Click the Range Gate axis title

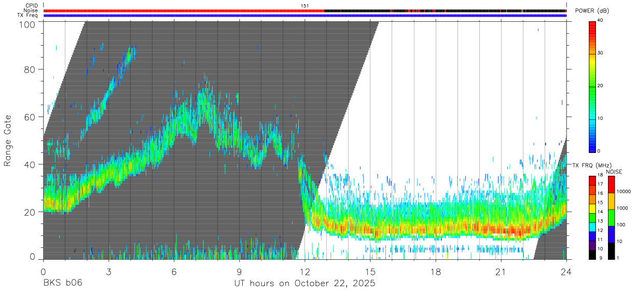click(8, 142)
